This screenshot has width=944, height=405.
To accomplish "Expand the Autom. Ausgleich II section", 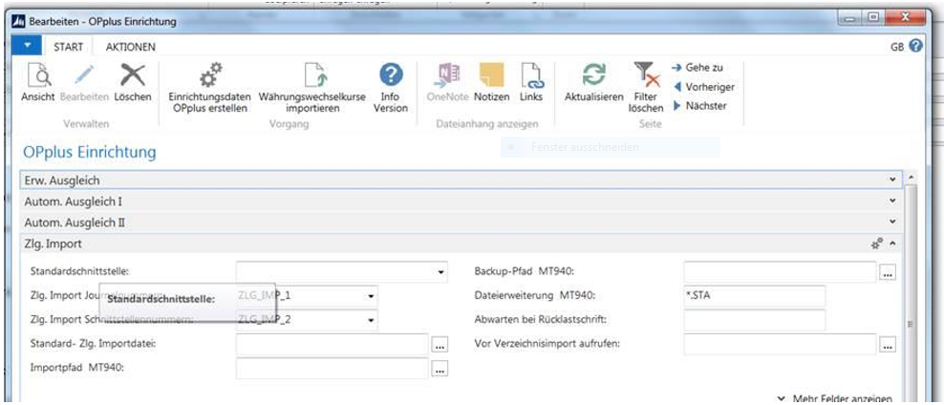I will [461, 223].
